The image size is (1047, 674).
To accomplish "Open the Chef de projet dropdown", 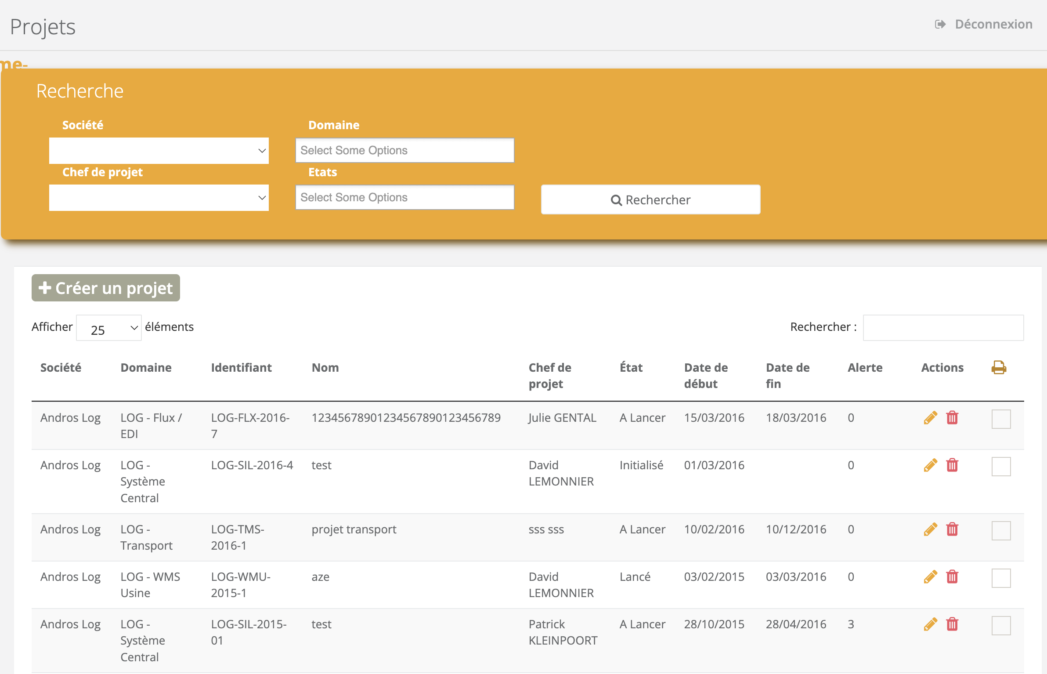I will 159,198.
